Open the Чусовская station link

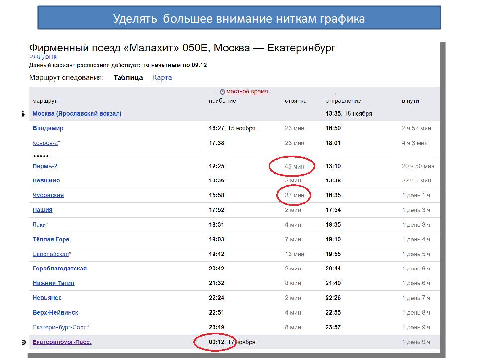point(48,195)
